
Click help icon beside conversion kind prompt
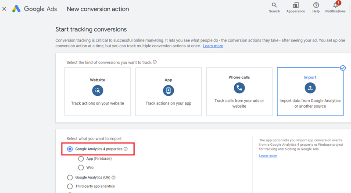point(155,62)
